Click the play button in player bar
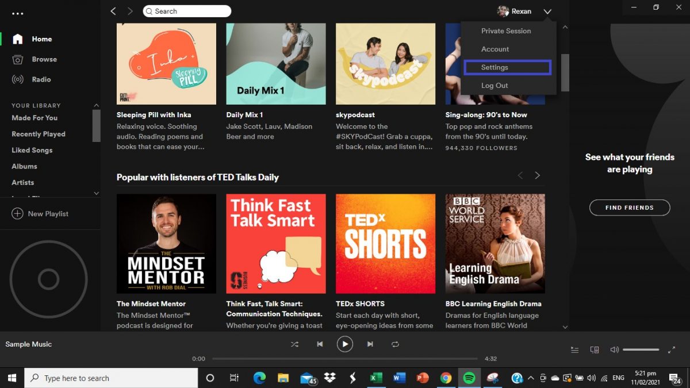The width and height of the screenshot is (690, 388). (x=344, y=344)
